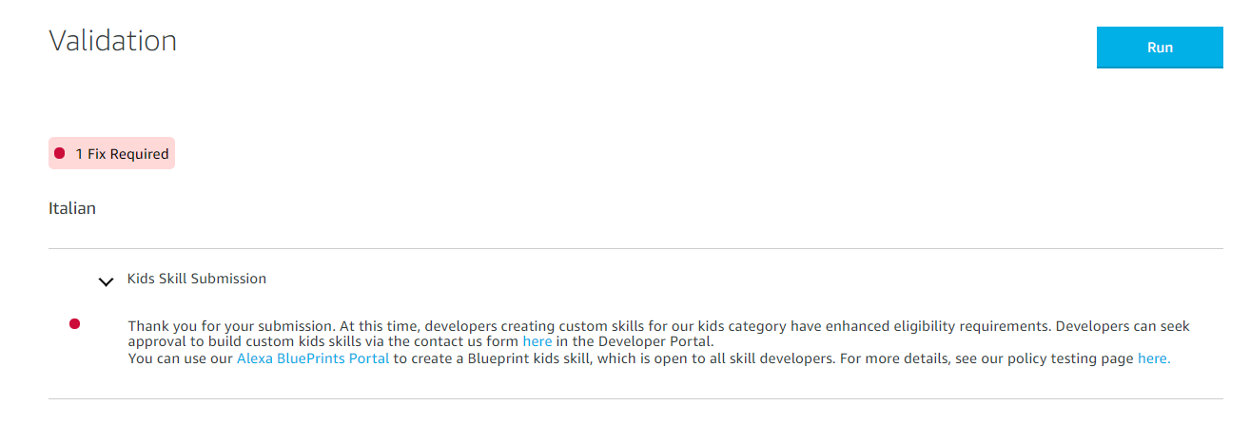The width and height of the screenshot is (1250, 425).
Task: Click the Validation page heading
Action: (112, 41)
